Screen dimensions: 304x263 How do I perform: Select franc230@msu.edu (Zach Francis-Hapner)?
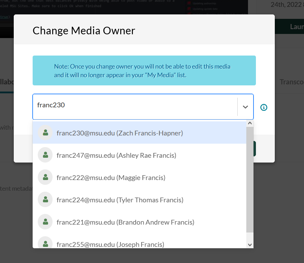point(139,133)
